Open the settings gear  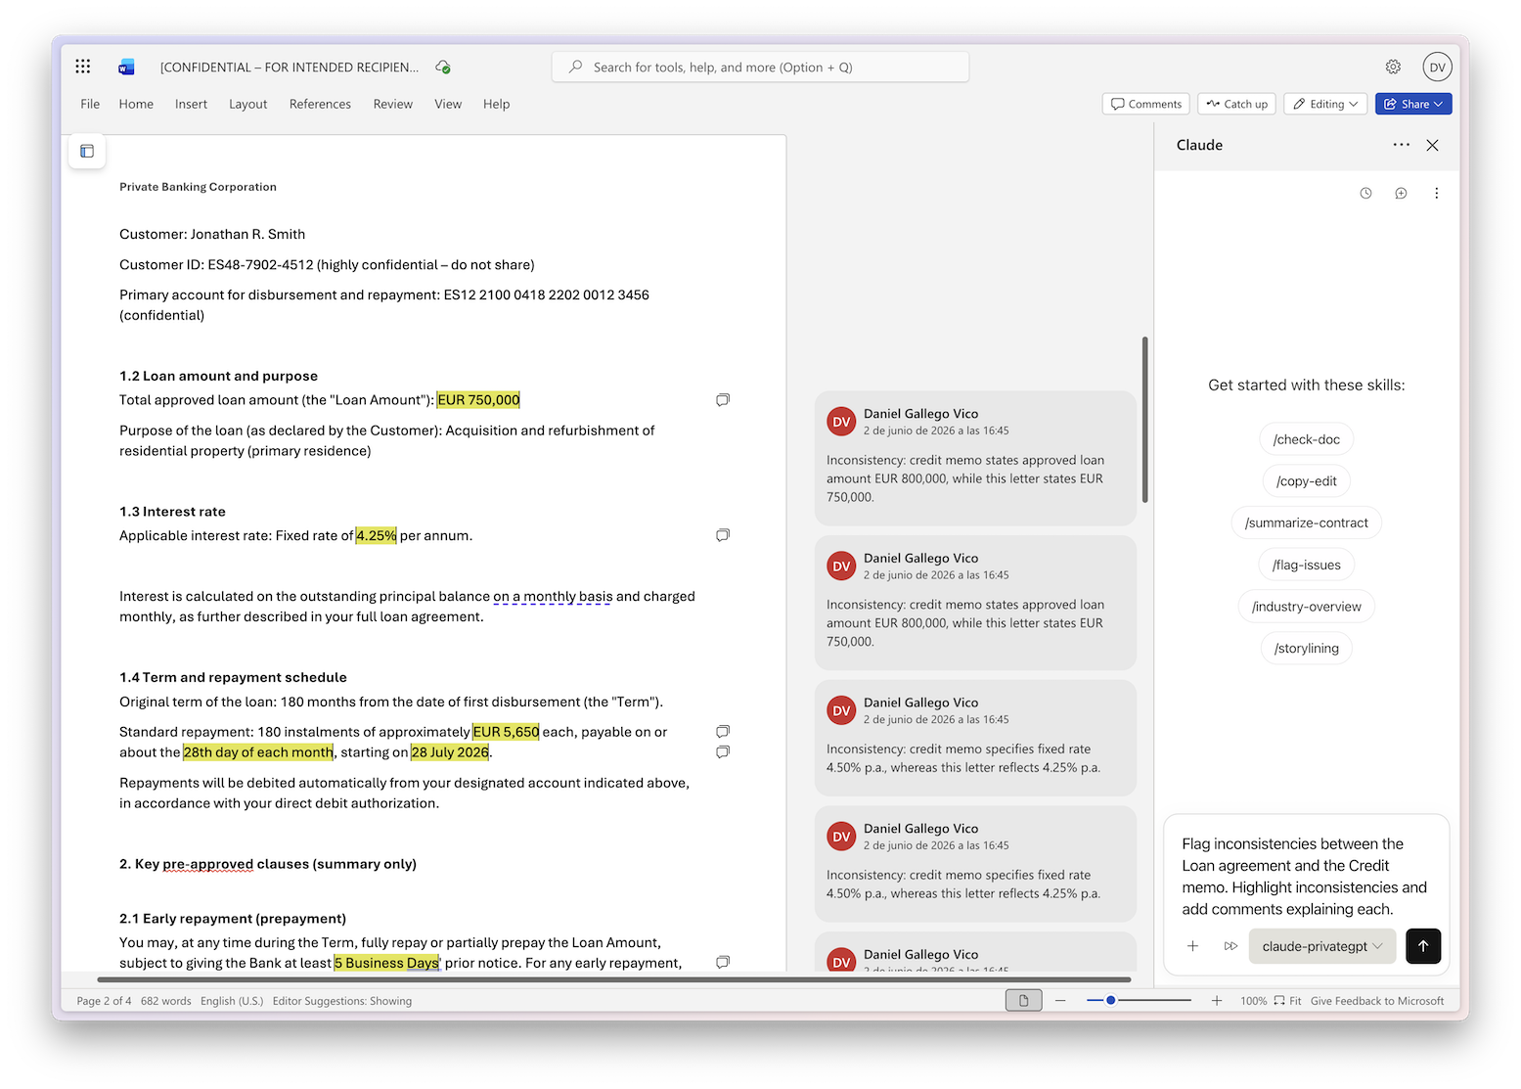[1393, 67]
